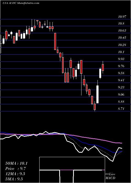Viewport: 131px width, 183px height.
Task: Click the tall white candle rising from 8.88
Action: pos(97,94)
